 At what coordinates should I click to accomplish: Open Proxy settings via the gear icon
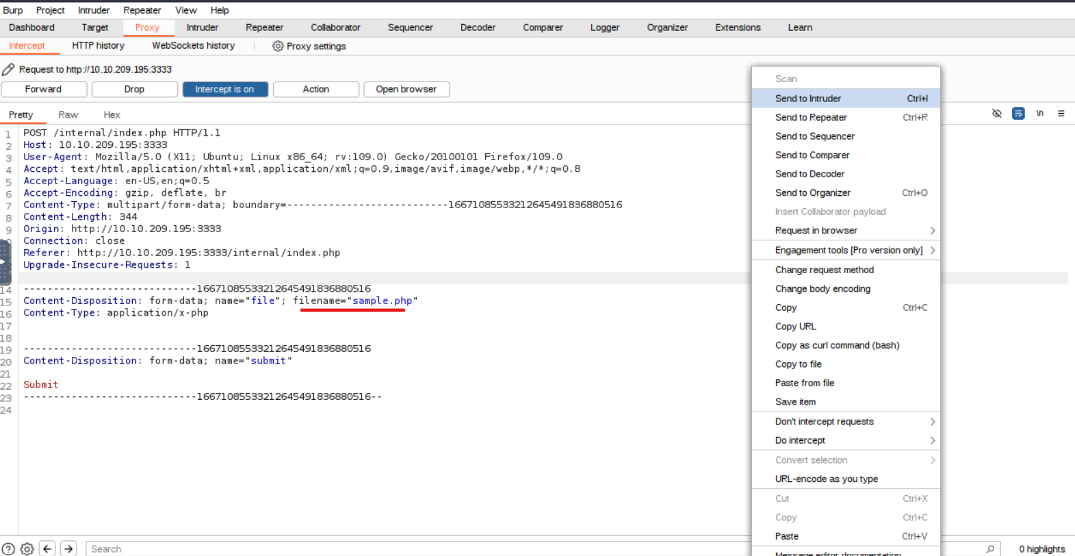(x=278, y=46)
